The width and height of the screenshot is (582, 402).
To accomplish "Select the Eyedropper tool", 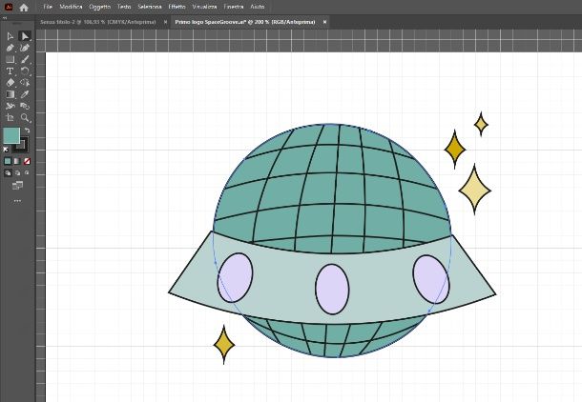I will click(25, 94).
